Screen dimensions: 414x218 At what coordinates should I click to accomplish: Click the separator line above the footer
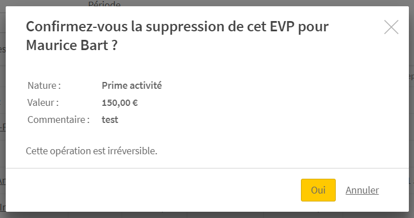click(x=207, y=168)
